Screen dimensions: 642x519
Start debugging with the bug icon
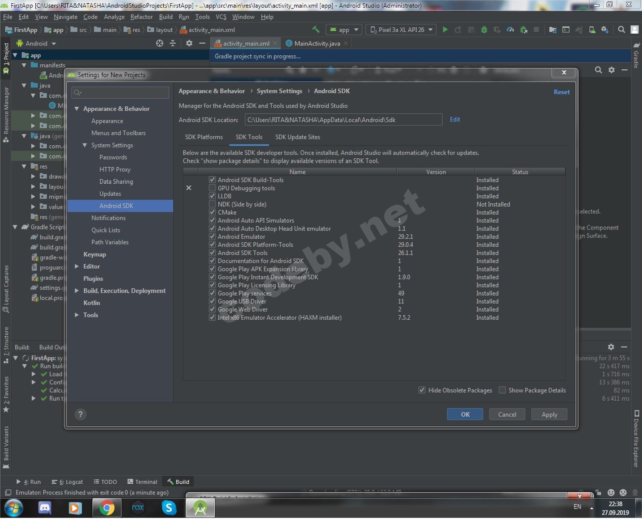pos(484,30)
